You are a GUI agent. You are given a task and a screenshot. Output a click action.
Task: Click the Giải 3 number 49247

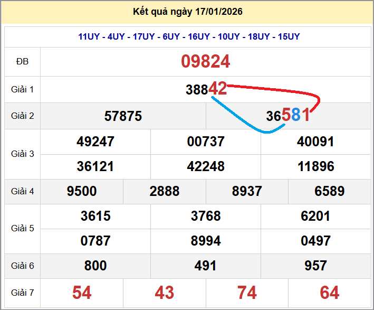point(95,142)
